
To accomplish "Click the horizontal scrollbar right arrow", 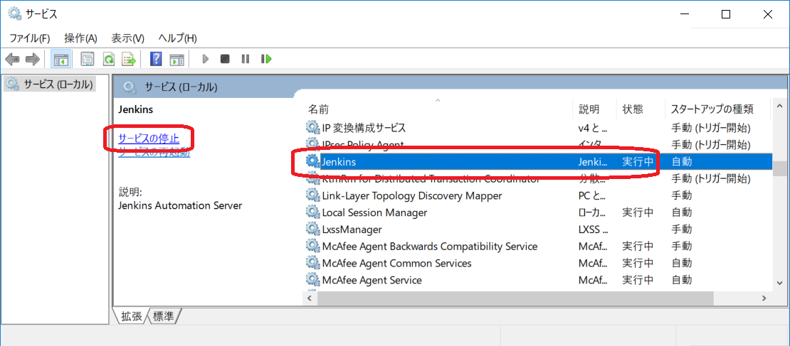I will point(764,298).
